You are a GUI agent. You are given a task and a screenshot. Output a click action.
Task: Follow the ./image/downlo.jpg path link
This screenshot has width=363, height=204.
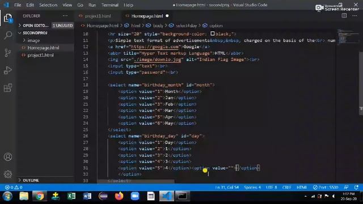pyautogui.click(x=158, y=59)
